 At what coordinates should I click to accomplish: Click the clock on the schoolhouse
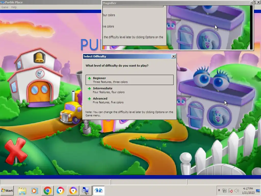(40, 74)
